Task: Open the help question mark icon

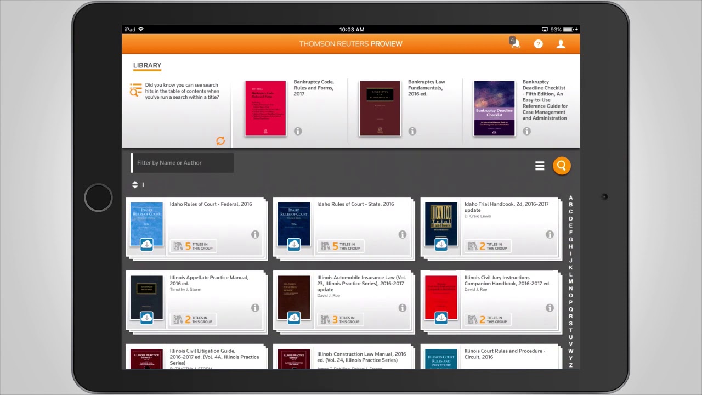Action: point(539,44)
